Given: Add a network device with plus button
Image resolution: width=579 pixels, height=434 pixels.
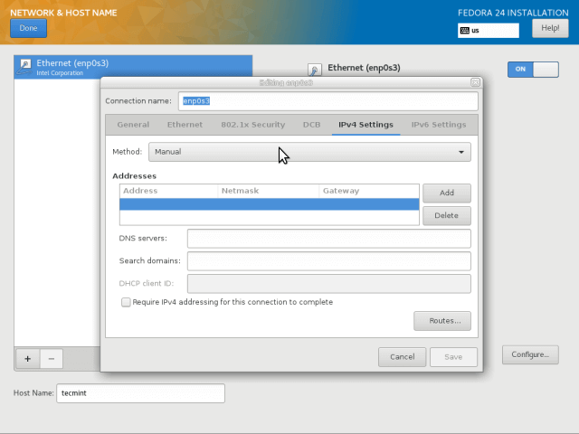Looking at the screenshot, I should point(28,359).
